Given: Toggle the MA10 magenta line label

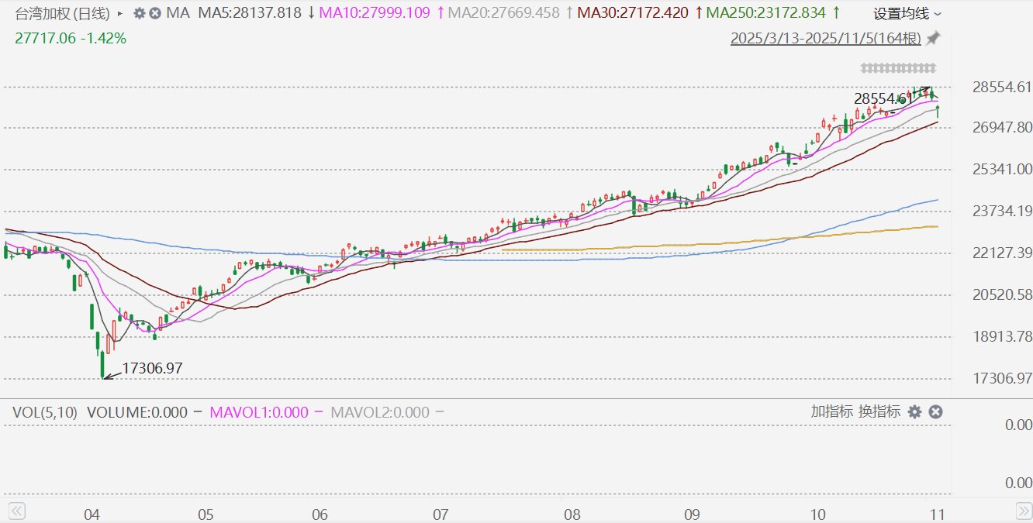Looking at the screenshot, I should pos(376,13).
